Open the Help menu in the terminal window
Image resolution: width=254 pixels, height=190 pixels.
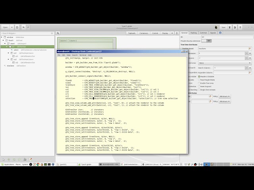tap(90, 55)
